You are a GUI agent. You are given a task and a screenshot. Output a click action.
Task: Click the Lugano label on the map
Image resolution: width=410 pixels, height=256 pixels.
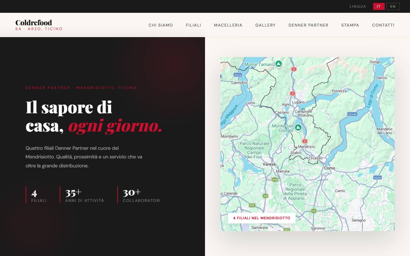click(299, 102)
